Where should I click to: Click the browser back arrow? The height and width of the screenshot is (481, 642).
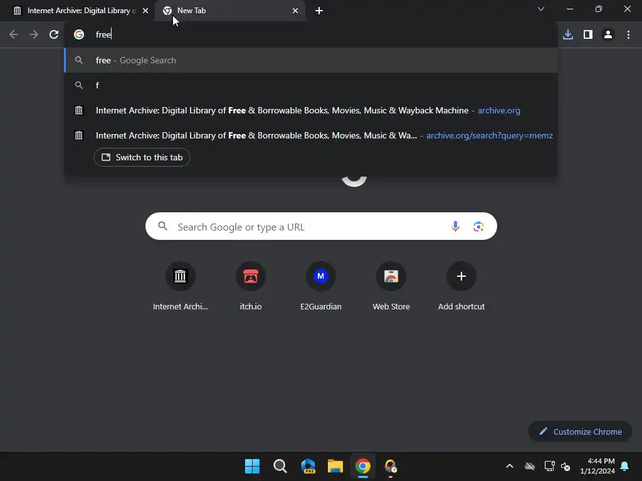point(14,35)
